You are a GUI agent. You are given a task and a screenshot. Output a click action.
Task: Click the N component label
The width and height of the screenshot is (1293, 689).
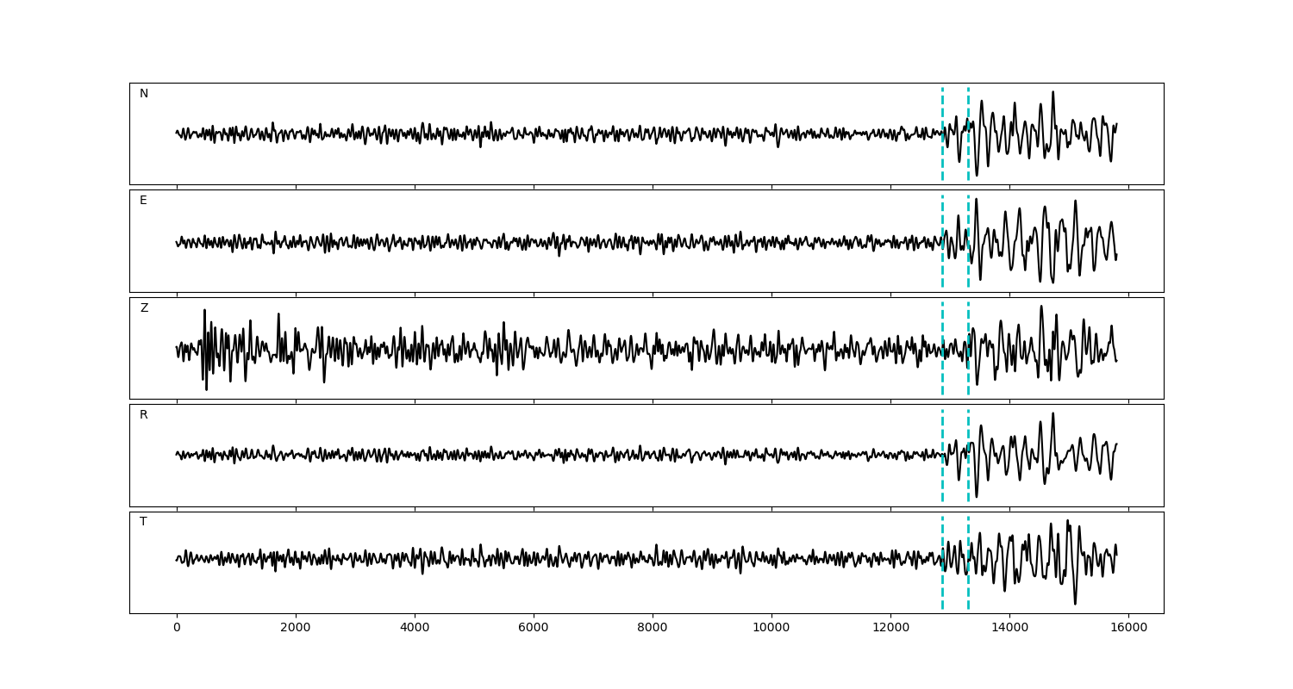[144, 94]
